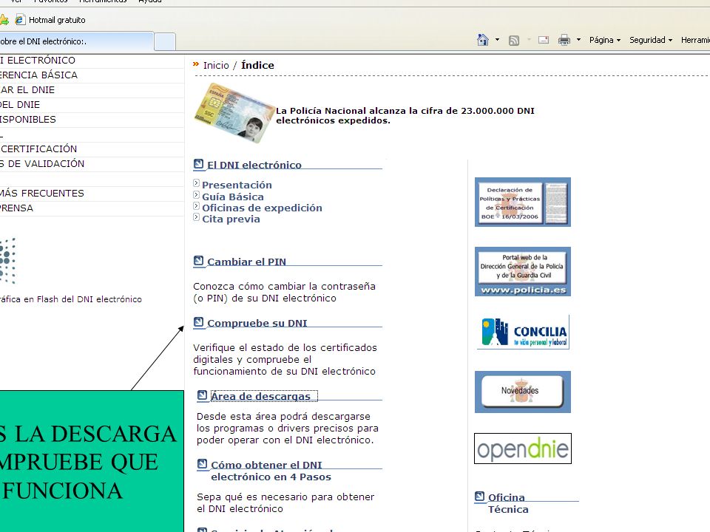The image size is (710, 532).
Task: Open the Print dropdown arrow
Action: point(578,40)
